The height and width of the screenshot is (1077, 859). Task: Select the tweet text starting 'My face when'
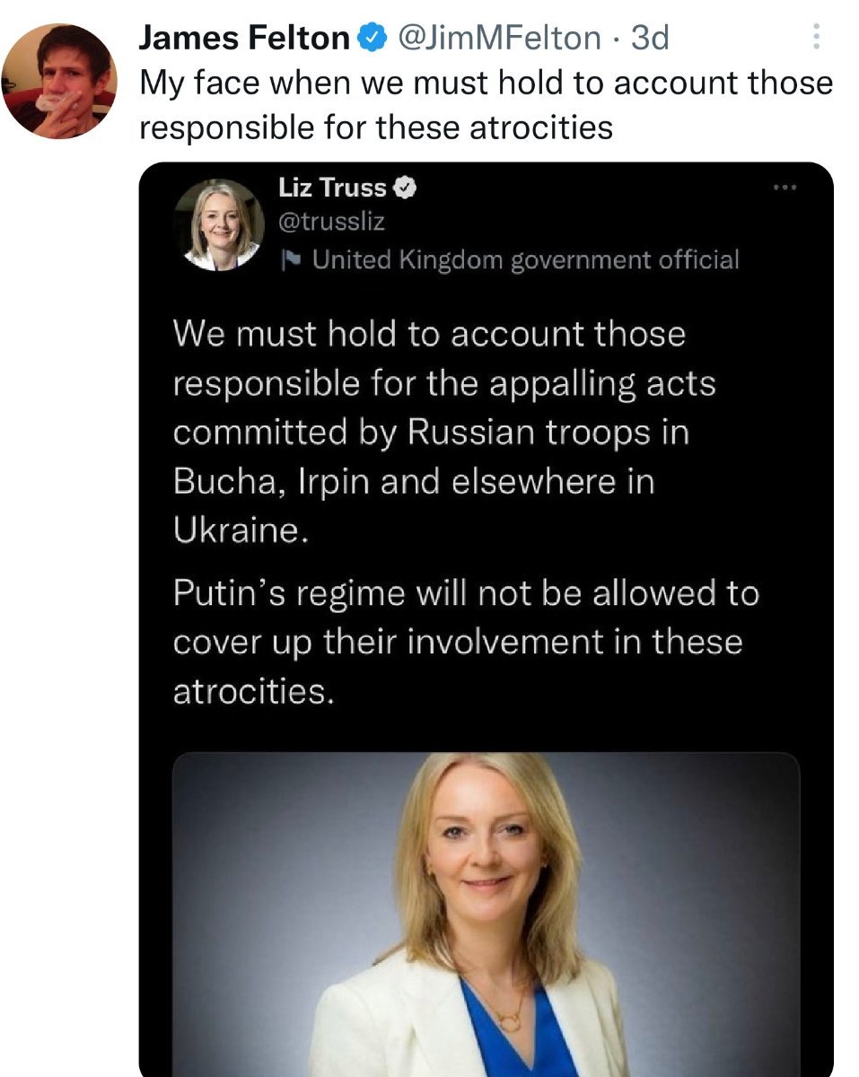[485, 105]
